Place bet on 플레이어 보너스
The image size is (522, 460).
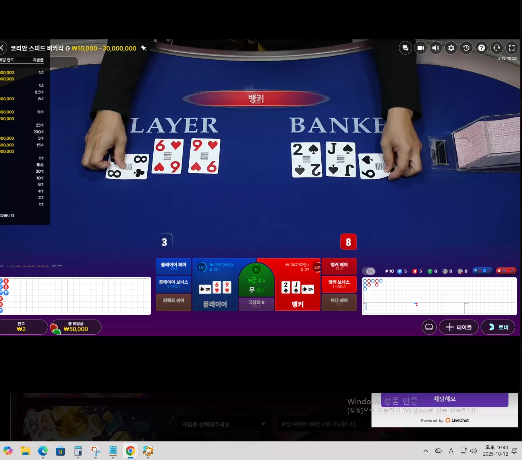(174, 284)
